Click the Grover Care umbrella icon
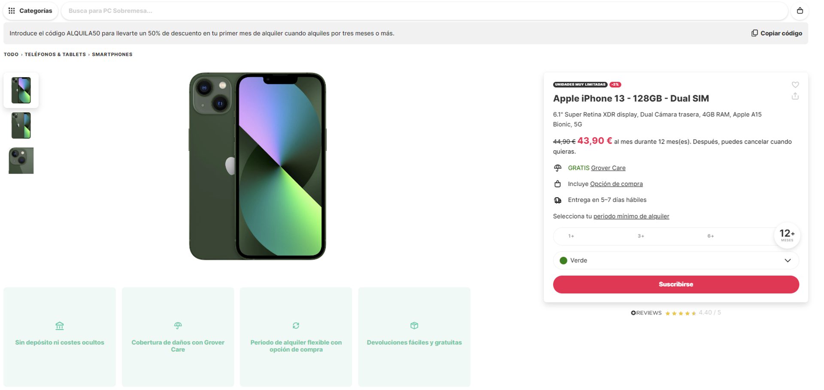 pos(557,168)
